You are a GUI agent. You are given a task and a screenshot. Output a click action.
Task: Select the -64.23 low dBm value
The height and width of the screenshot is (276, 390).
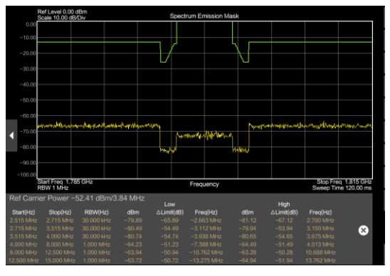[133, 245]
